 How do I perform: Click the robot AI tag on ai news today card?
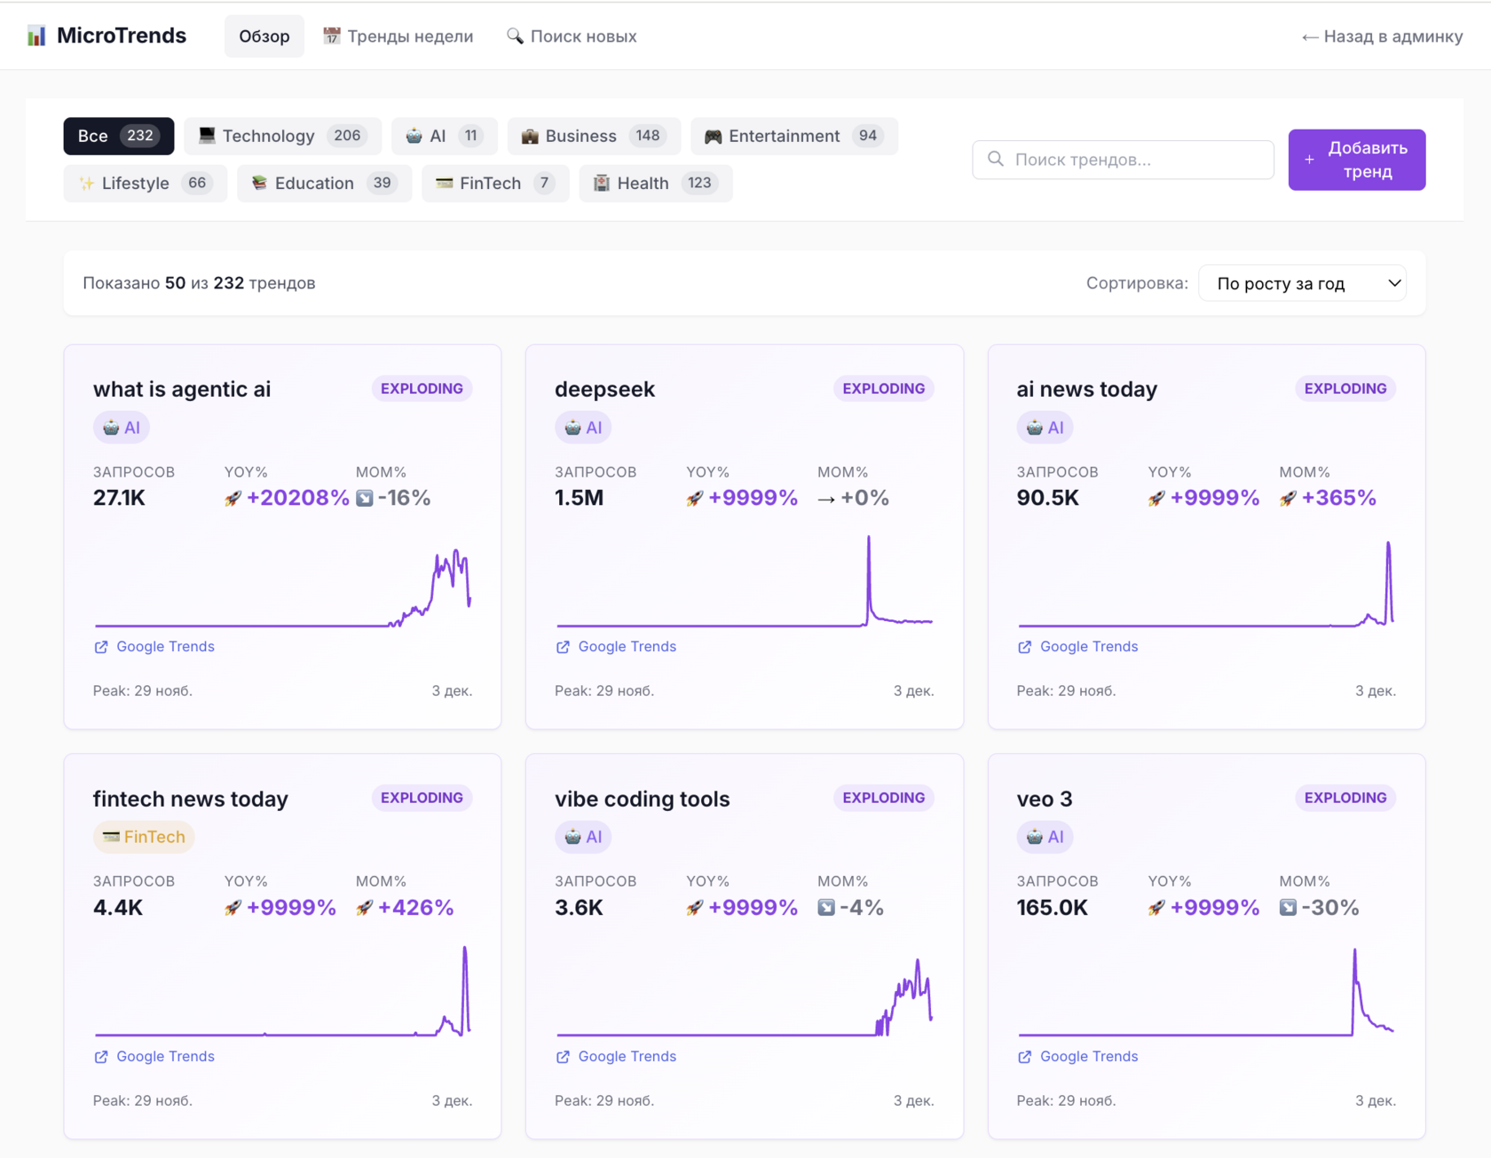pos(1045,428)
